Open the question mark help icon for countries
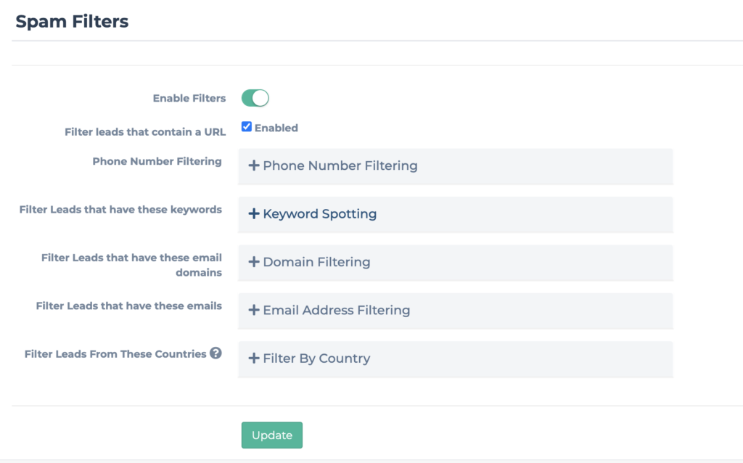The image size is (743, 463). pyautogui.click(x=215, y=353)
